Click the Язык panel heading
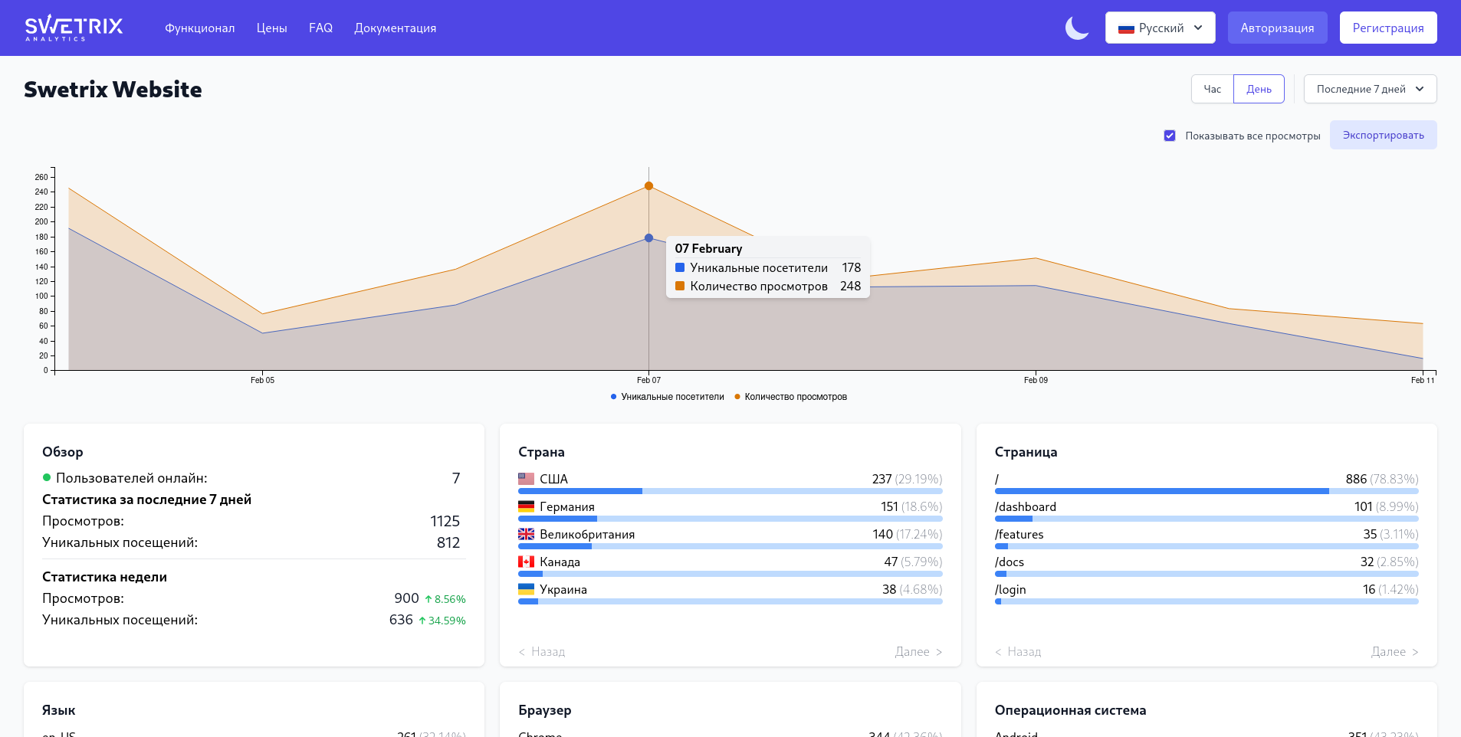The width and height of the screenshot is (1461, 737). (59, 710)
